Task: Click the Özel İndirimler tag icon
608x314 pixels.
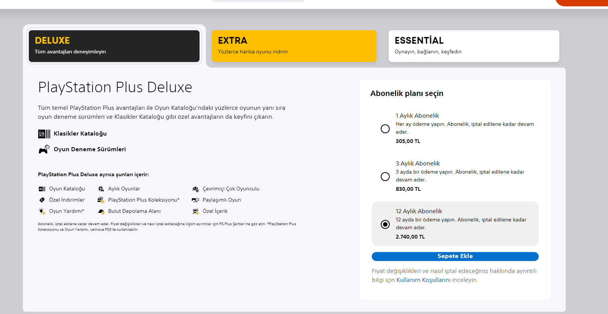Action: point(42,200)
